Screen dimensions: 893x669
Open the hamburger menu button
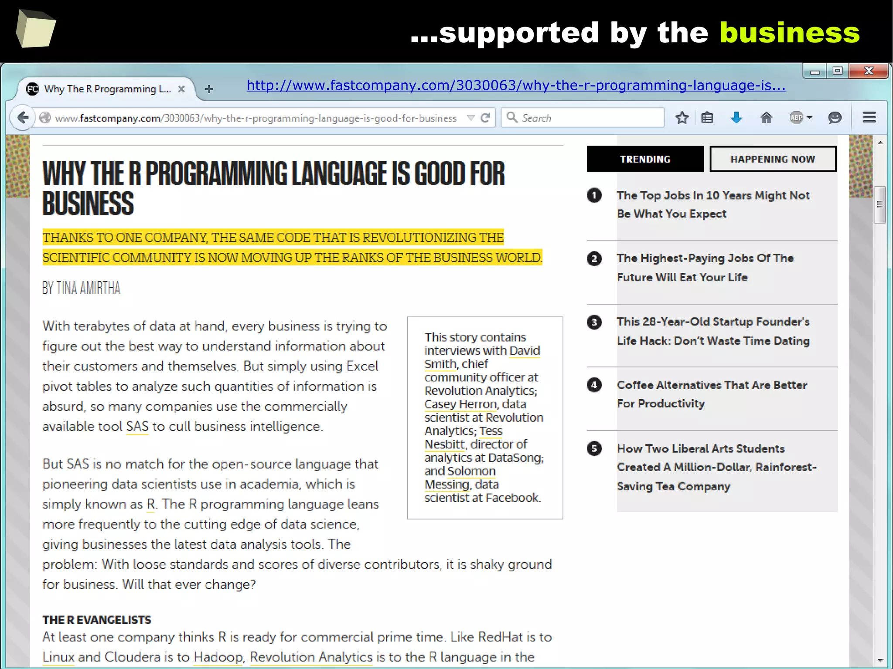pyautogui.click(x=869, y=117)
